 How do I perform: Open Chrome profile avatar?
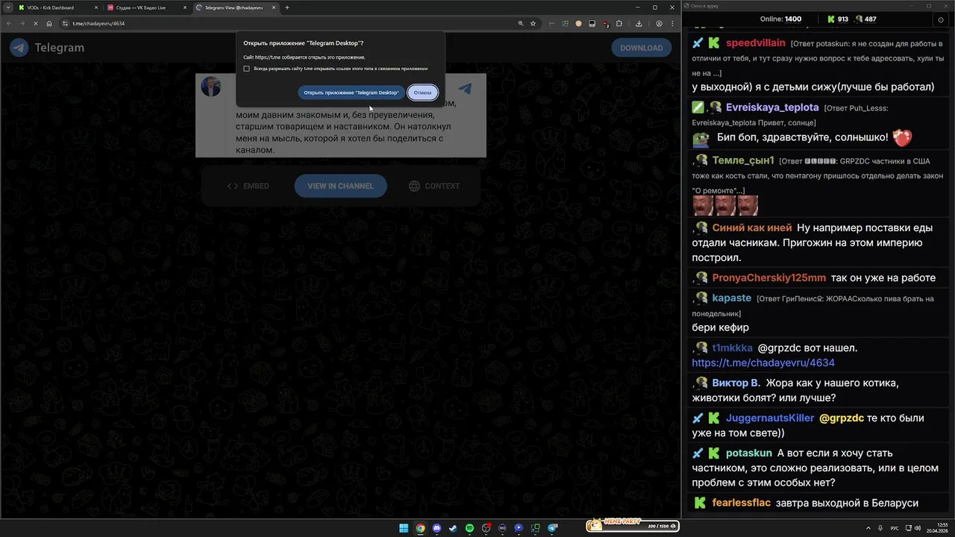(x=659, y=23)
